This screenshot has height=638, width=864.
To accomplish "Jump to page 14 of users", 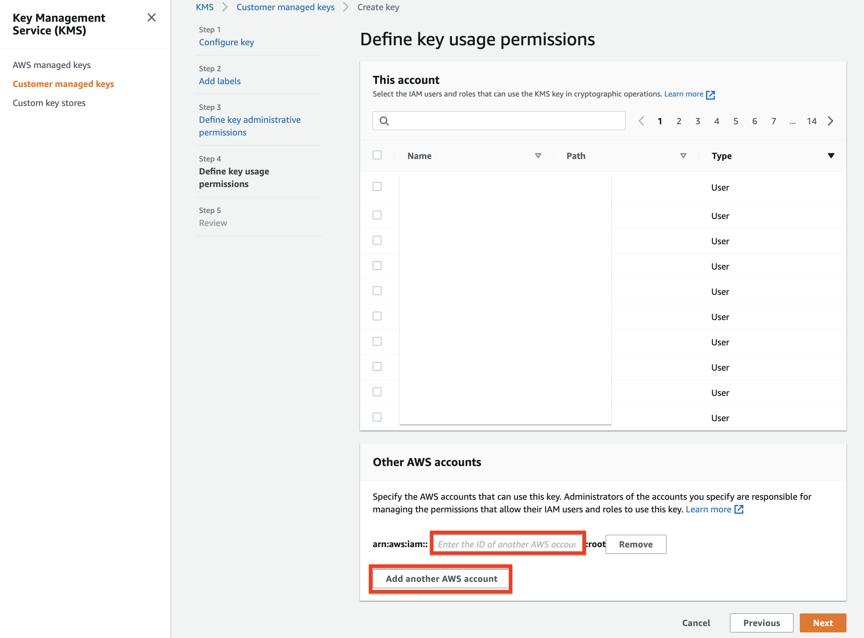I will pyautogui.click(x=811, y=121).
